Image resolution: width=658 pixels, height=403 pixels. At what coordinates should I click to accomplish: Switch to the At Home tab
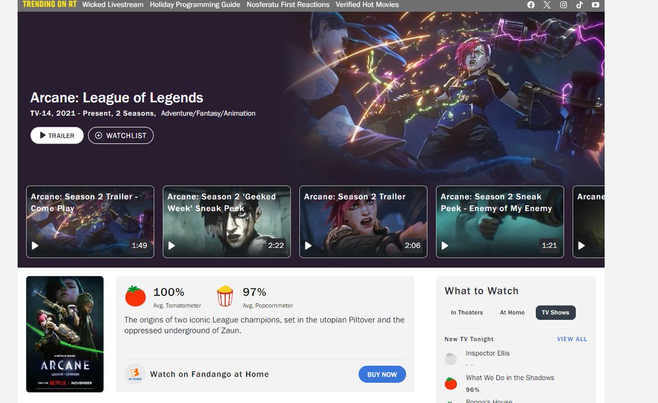(512, 313)
